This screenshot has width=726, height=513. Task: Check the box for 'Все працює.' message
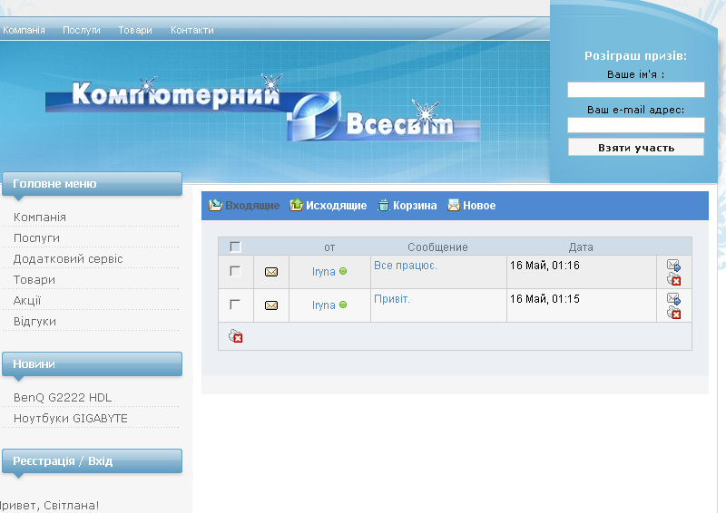coord(235,271)
